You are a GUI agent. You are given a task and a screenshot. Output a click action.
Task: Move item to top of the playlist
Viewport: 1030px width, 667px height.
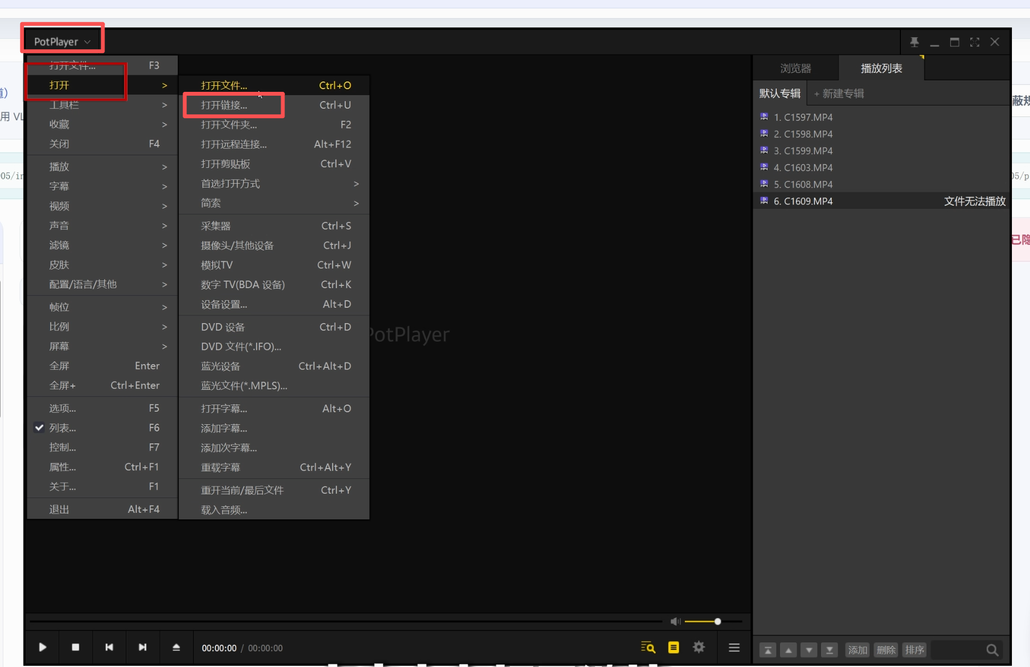[768, 650]
